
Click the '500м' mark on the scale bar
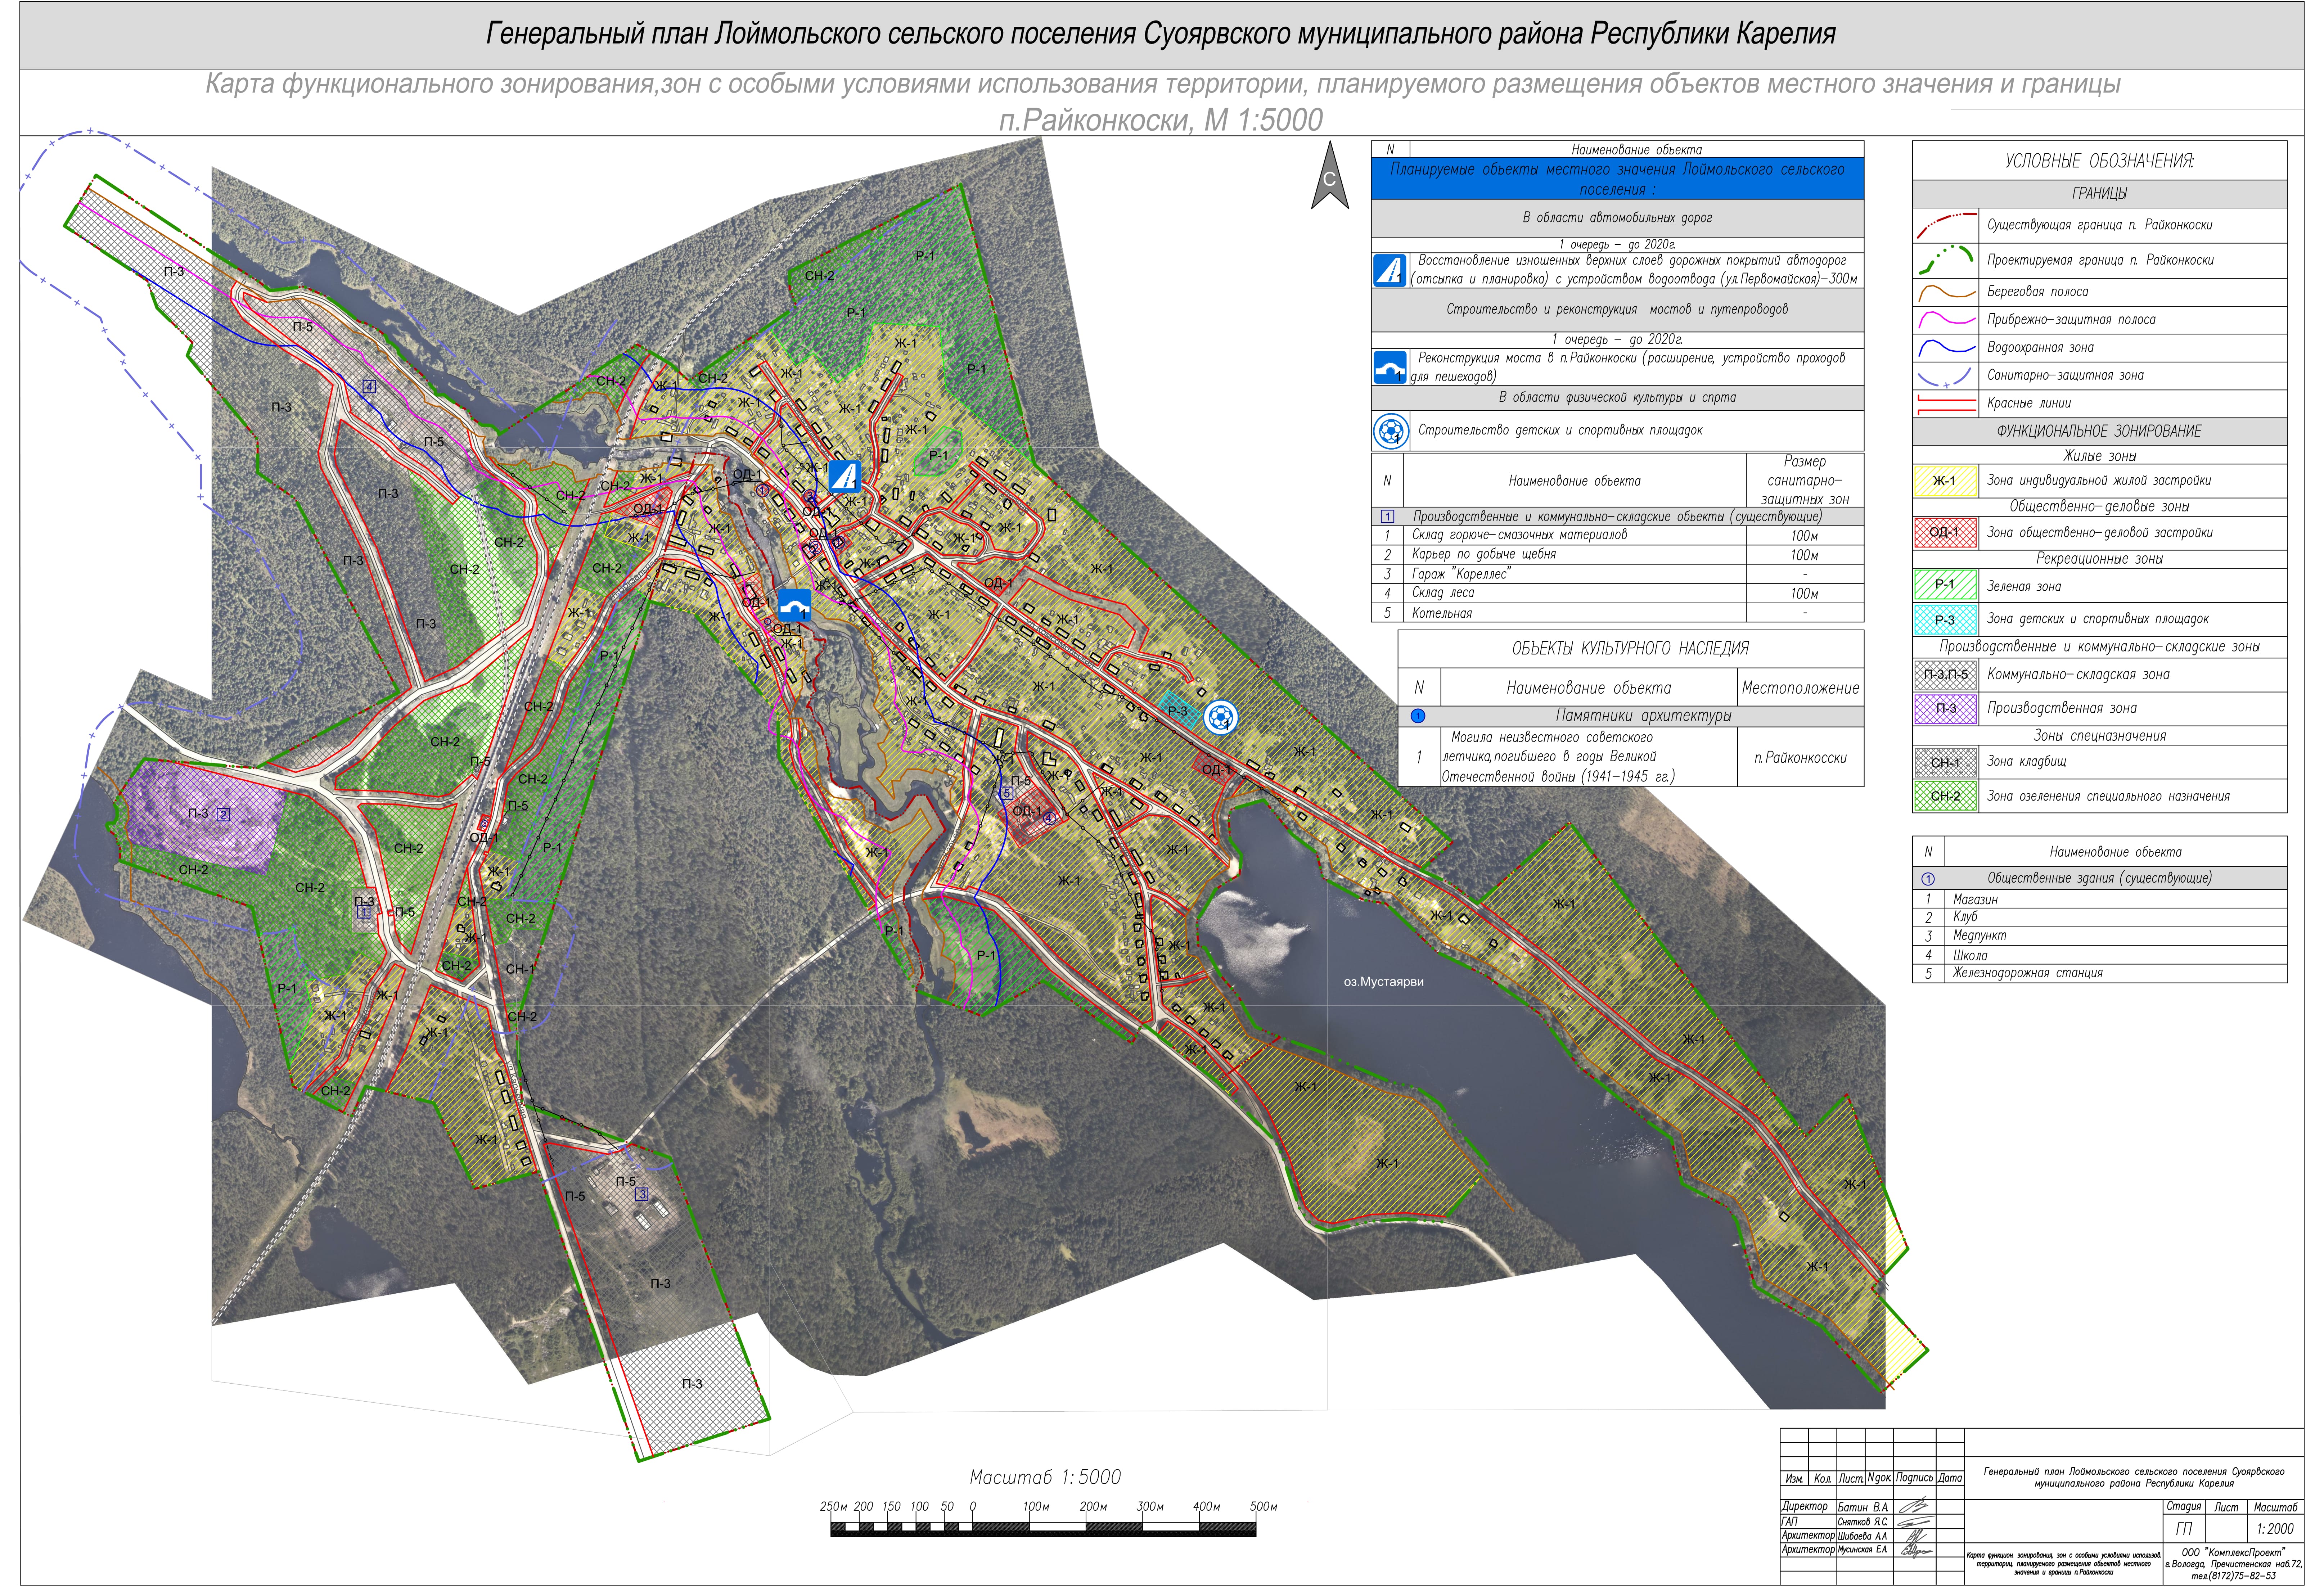tap(1263, 1506)
